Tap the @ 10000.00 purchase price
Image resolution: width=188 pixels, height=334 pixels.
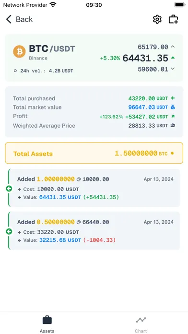[x=93, y=179]
